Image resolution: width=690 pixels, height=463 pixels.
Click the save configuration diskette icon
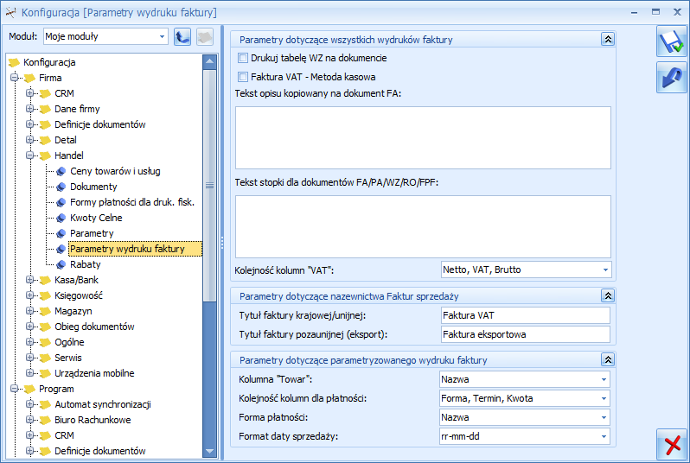pos(672,41)
